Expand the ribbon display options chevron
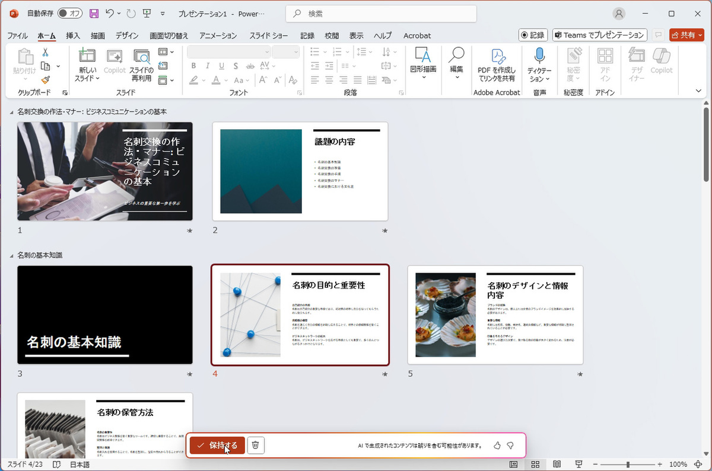712x471 pixels. pyautogui.click(x=698, y=91)
